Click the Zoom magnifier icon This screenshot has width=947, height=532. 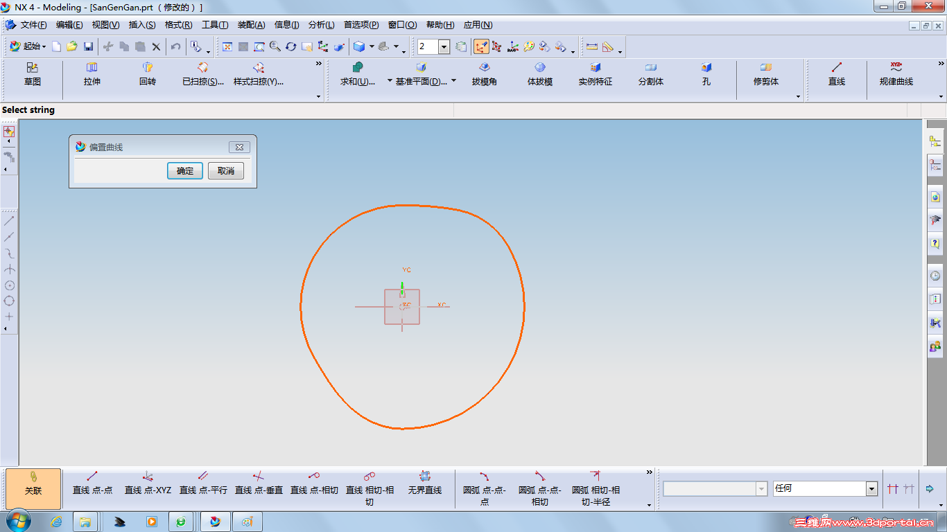[x=275, y=46]
